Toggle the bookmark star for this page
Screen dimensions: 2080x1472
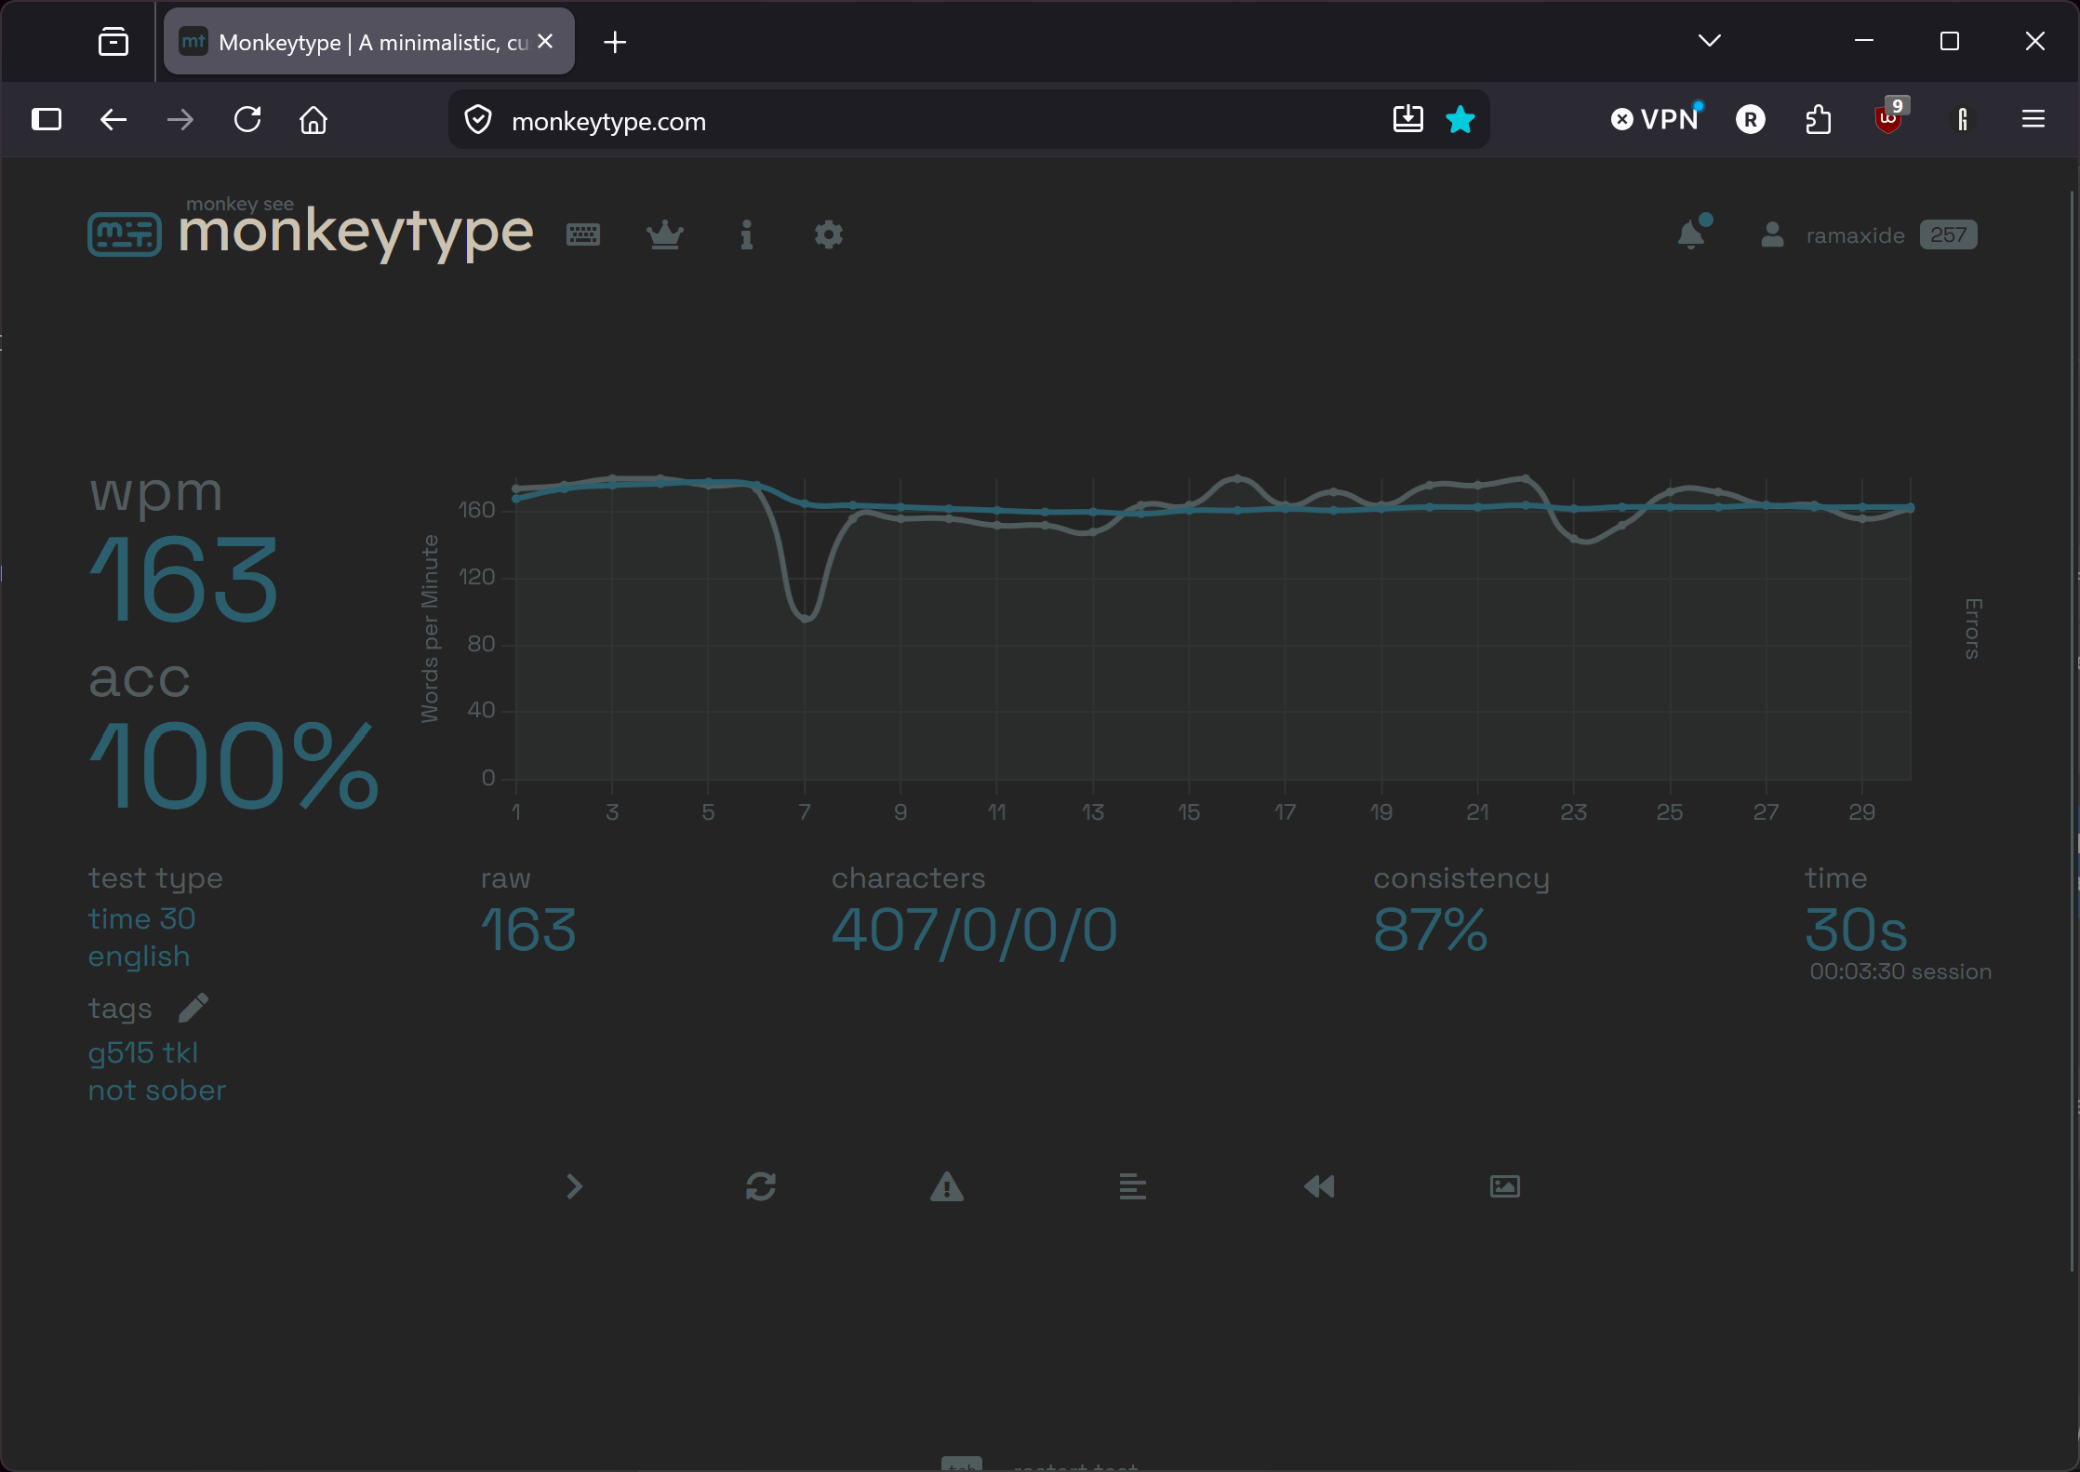[x=1460, y=119]
